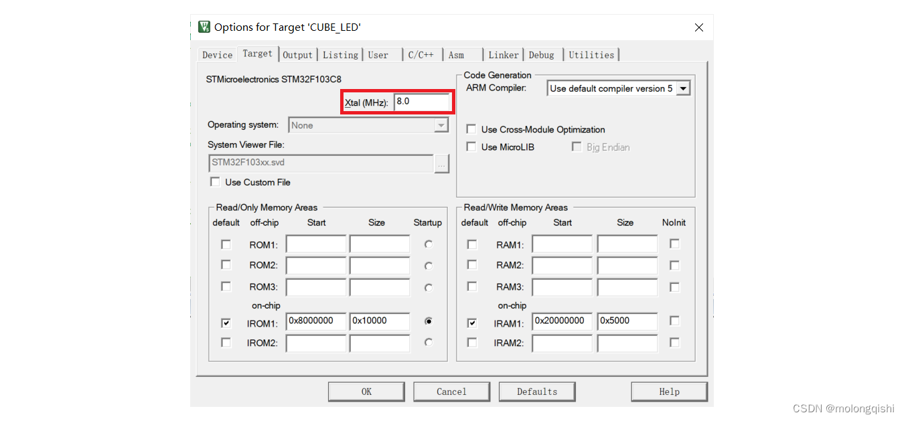Select the Target tab
Image resolution: width=904 pixels, height=421 pixels.
point(258,54)
